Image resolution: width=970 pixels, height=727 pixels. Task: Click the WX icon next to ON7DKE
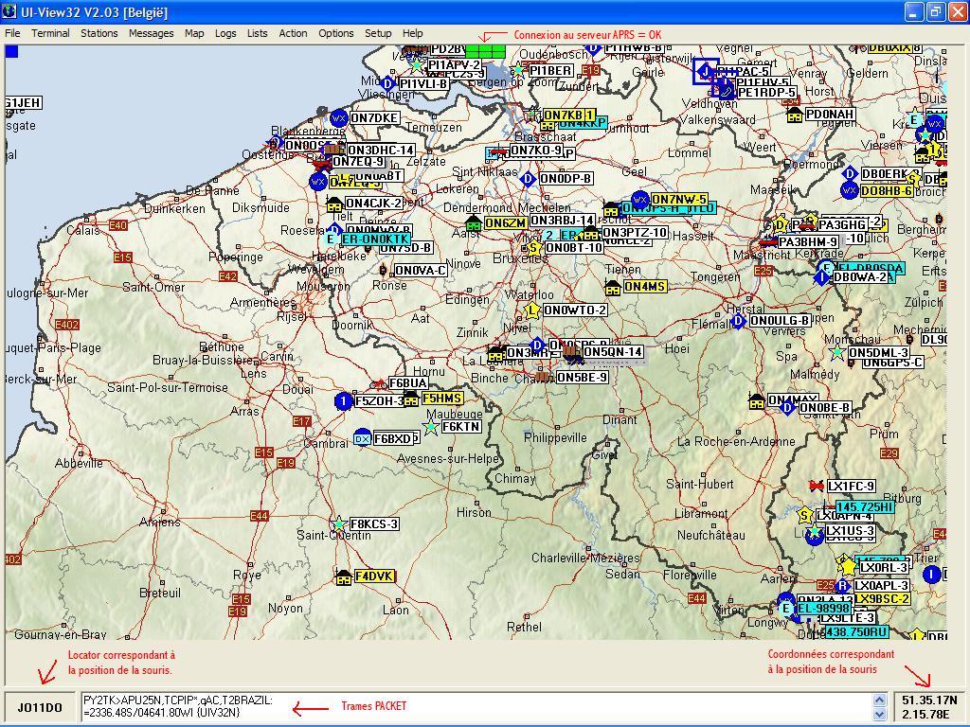pyautogui.click(x=338, y=117)
